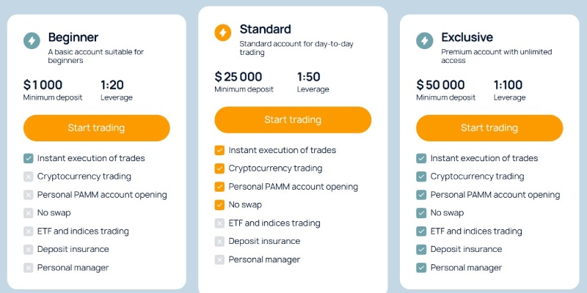Click the $50 000 minimum deposit amount
The width and height of the screenshot is (587, 293).
[x=440, y=85]
